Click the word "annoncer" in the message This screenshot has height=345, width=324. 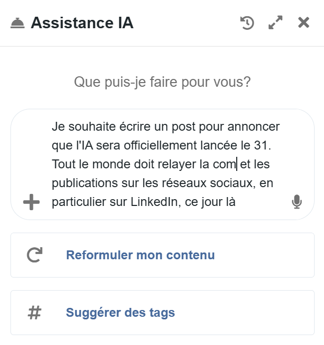coord(254,126)
